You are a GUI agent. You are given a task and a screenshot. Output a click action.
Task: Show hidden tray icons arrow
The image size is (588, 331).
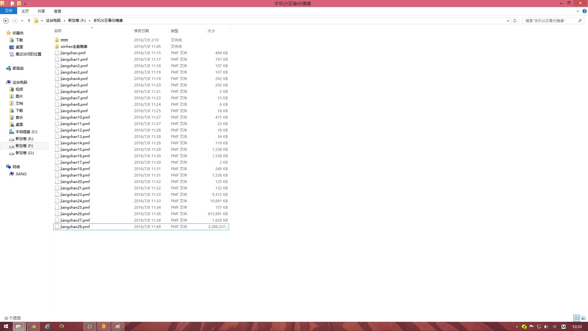(517, 327)
